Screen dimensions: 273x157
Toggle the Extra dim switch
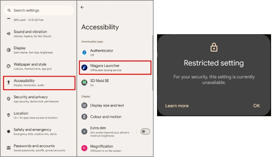(145, 131)
